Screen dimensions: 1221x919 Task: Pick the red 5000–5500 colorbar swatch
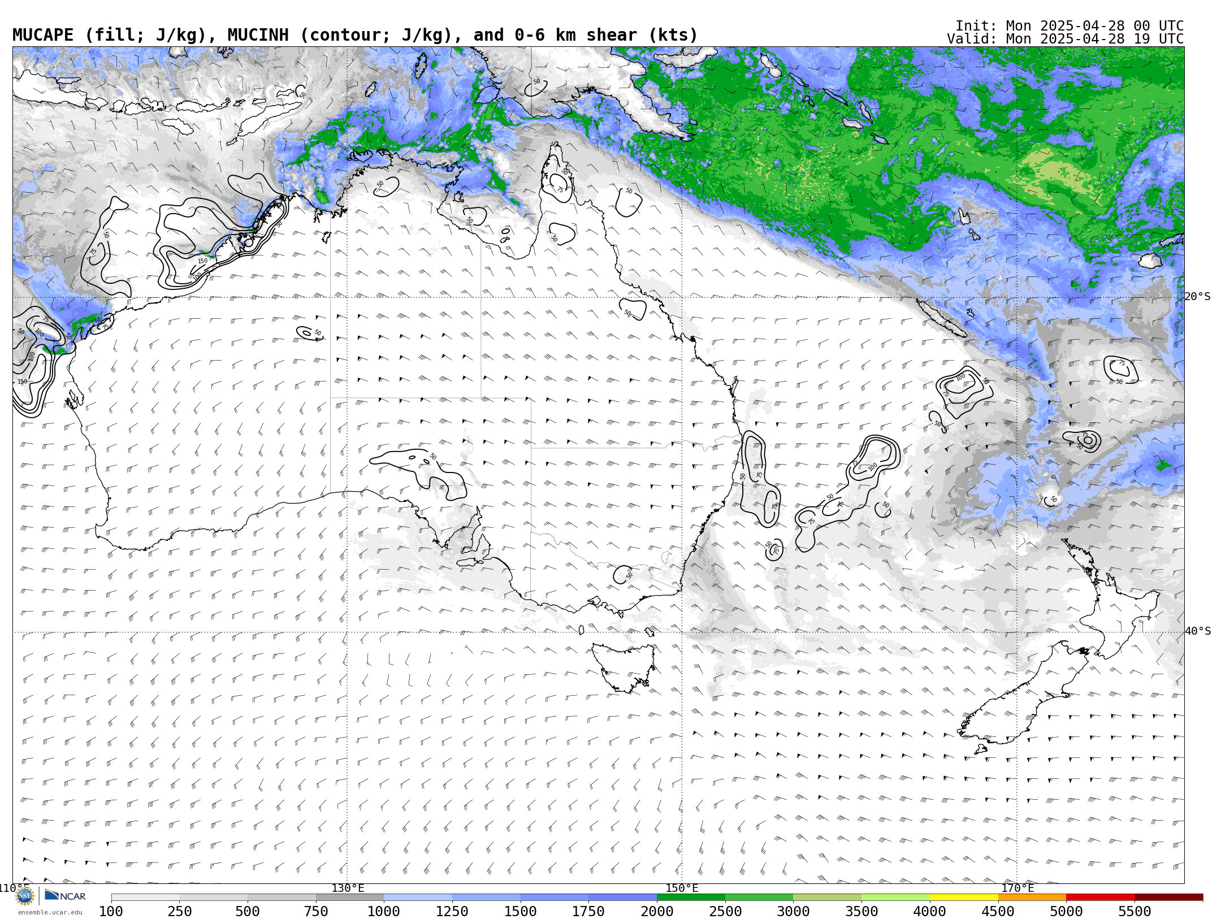[1100, 898]
